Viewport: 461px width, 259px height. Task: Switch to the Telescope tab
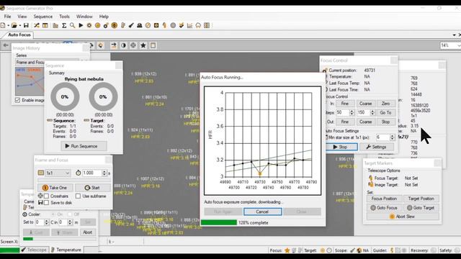pos(34,250)
